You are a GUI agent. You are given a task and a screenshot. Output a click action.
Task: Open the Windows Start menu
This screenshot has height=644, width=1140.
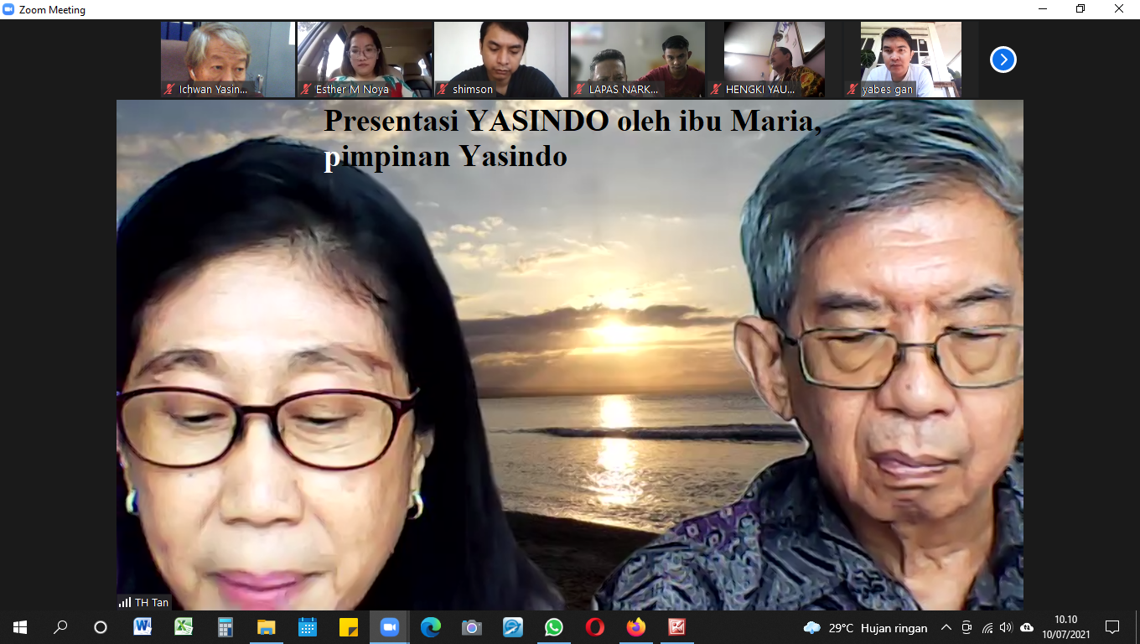point(20,627)
